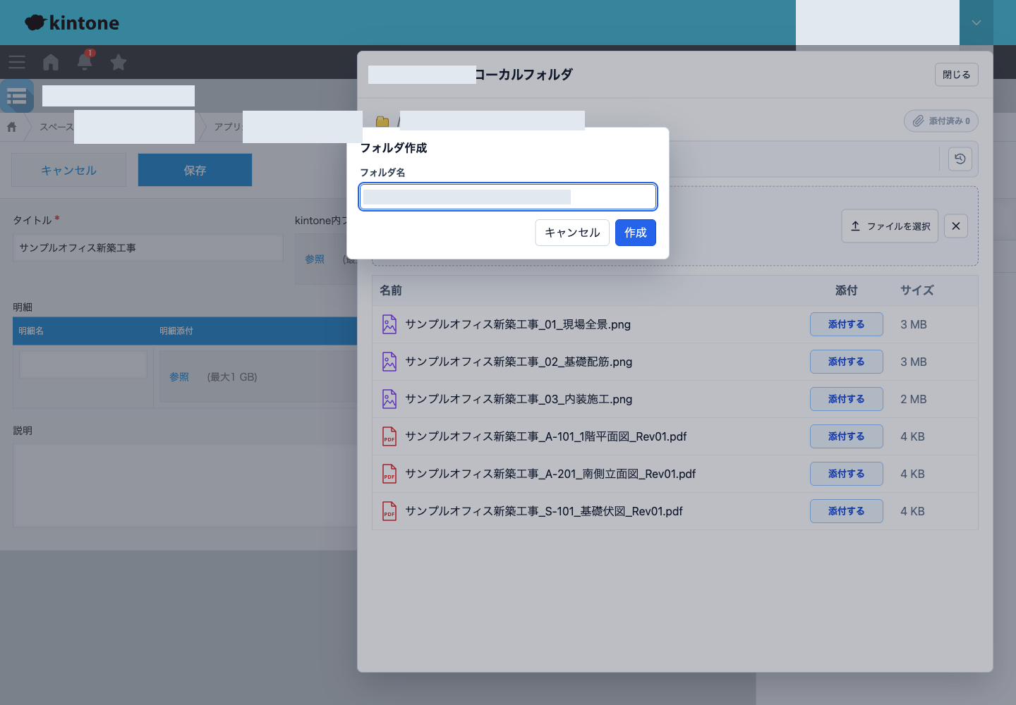
Task: Click the 保存 button in record form
Action: 195,170
